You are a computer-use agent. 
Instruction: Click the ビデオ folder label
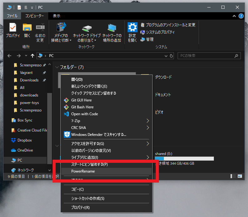[159, 112]
